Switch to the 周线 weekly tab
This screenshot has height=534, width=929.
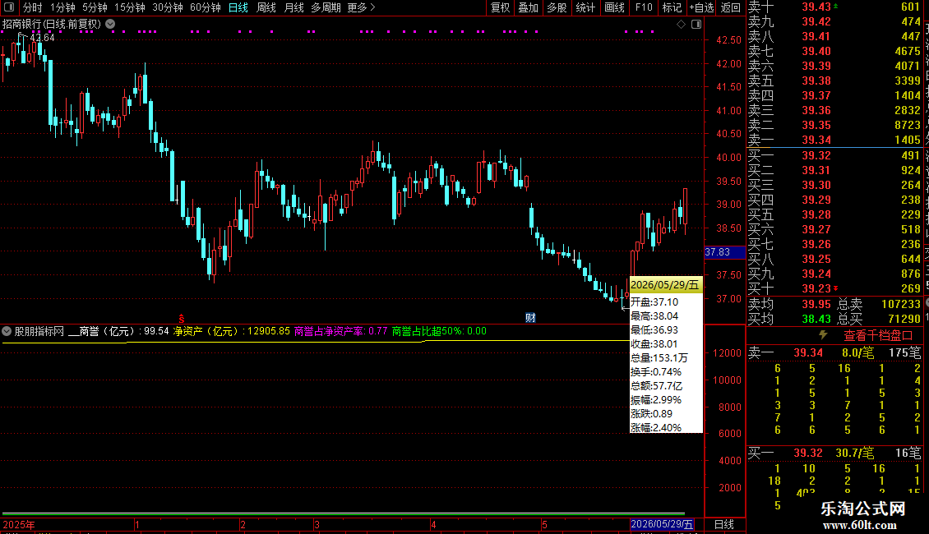click(x=266, y=7)
